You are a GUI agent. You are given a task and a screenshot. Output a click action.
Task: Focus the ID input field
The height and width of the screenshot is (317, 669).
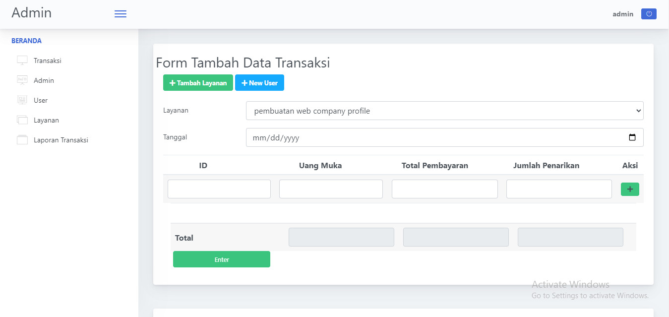(x=219, y=189)
